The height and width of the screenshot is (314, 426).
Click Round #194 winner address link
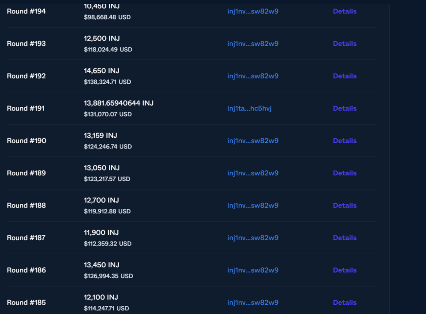[253, 11]
